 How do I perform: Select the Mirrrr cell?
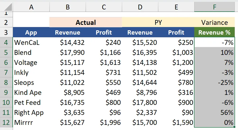(x=31, y=122)
